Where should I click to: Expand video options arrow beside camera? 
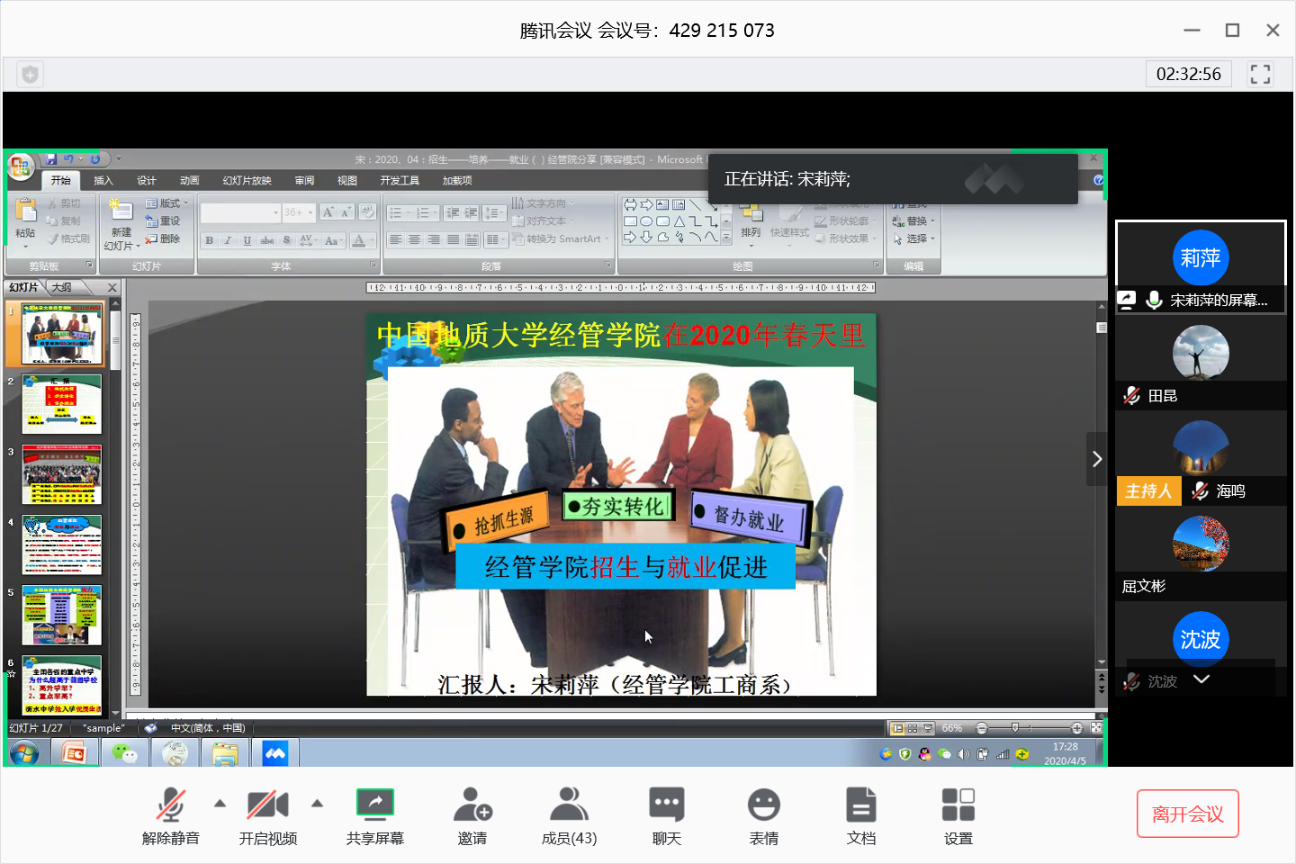tap(317, 803)
